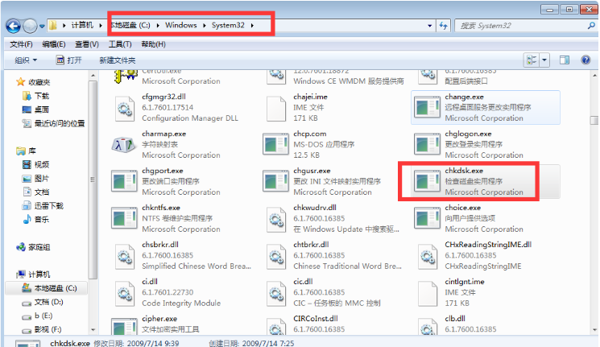This screenshot has height=347, width=600.
Task: Select 文档 (D:) drive in the navigation pane
Action: pyautogui.click(x=48, y=302)
